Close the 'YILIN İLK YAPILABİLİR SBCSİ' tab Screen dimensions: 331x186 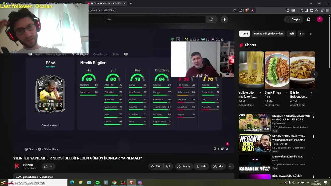[124, 3]
